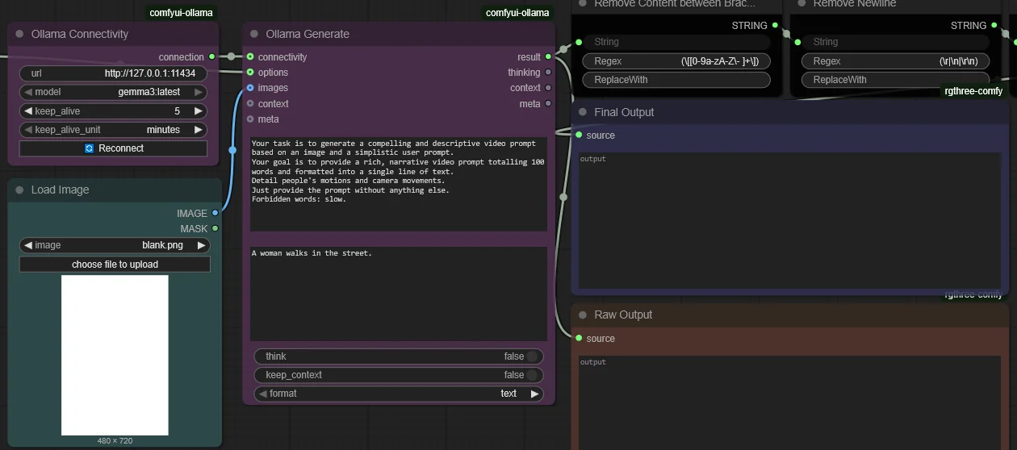
Task: Click the Reconnect button in Ollama Connectivity
Action: click(113, 148)
